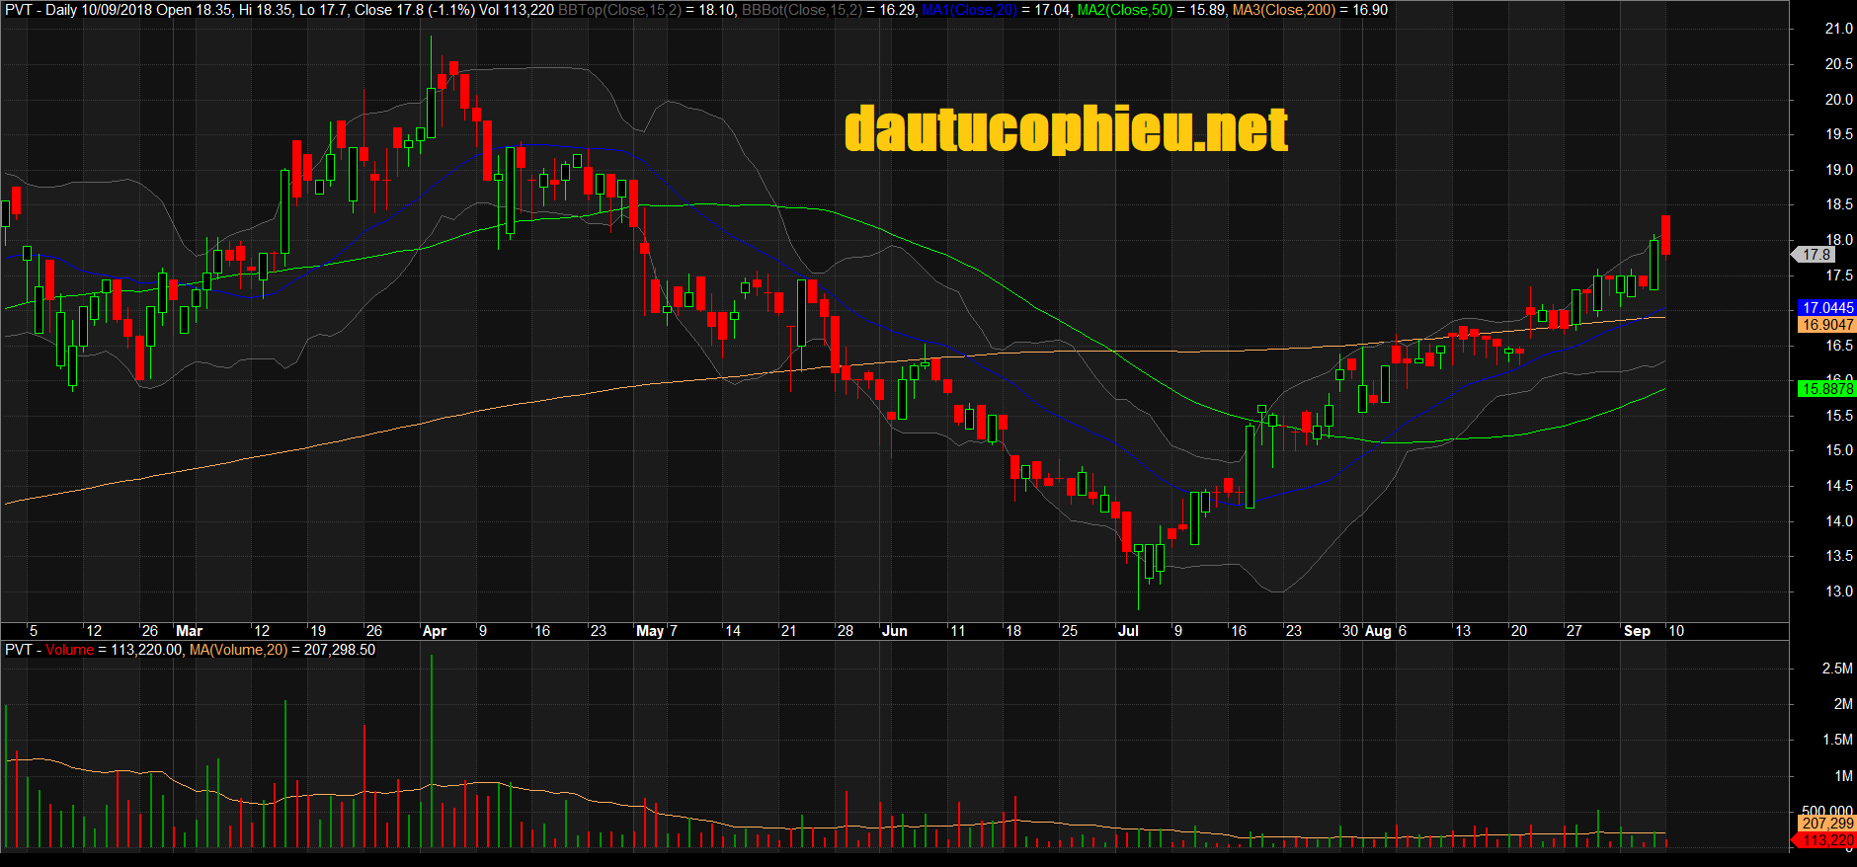Viewport: 1857px width, 867px height.
Task: Click the 19.0 price axis label
Action: [x=1839, y=170]
